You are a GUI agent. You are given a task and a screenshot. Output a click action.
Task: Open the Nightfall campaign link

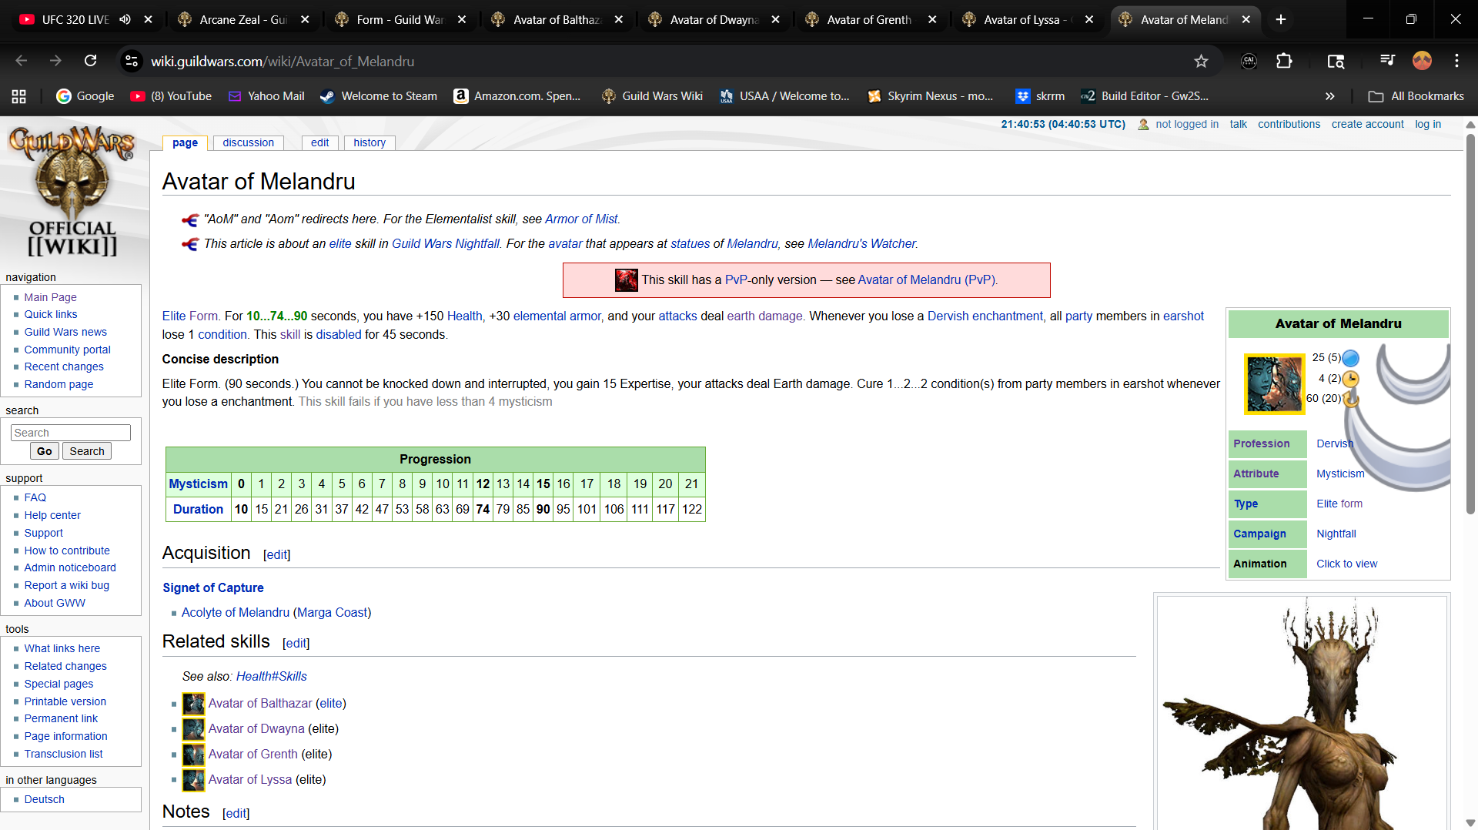pos(1336,534)
